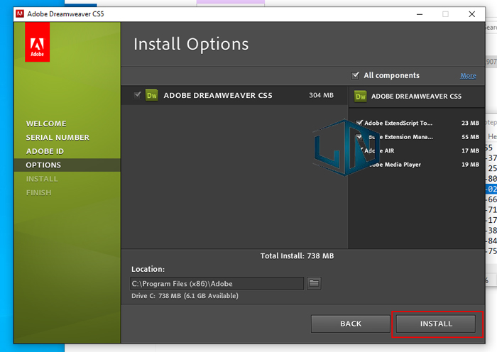Image resolution: width=497 pixels, height=352 pixels.
Task: Open the More link
Action: pos(468,76)
